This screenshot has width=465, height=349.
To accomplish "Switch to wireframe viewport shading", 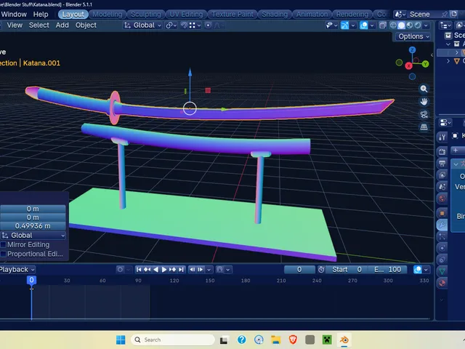I will tap(393, 25).
